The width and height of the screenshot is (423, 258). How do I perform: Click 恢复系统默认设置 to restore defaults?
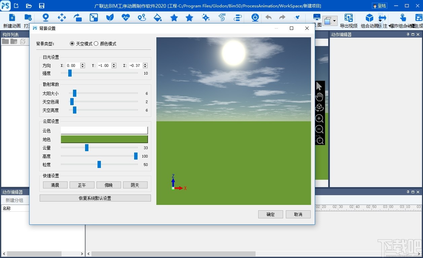[95, 198]
